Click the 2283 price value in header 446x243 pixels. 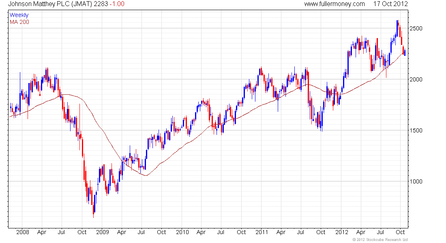(x=101, y=4)
